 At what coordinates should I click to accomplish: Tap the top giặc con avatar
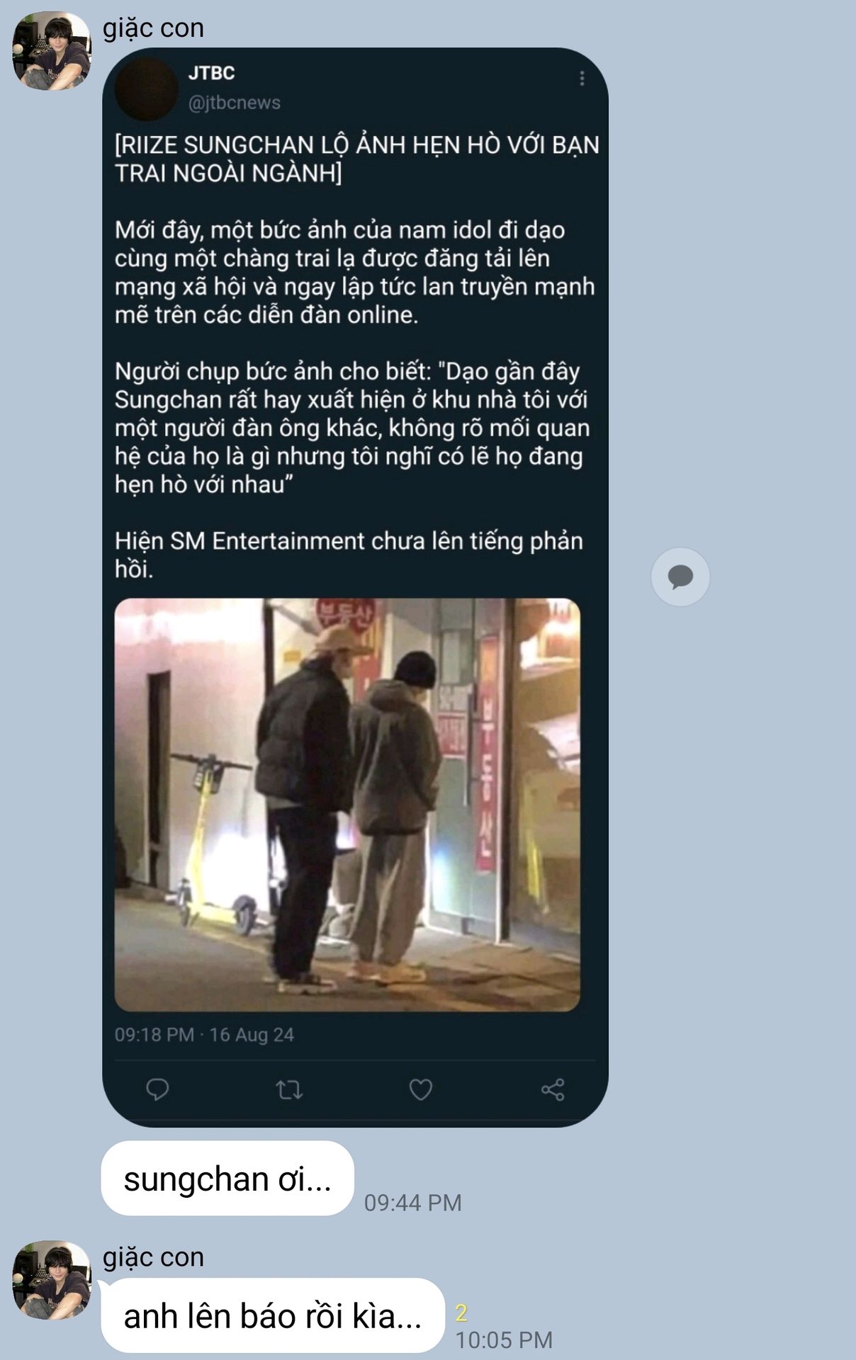click(x=52, y=50)
